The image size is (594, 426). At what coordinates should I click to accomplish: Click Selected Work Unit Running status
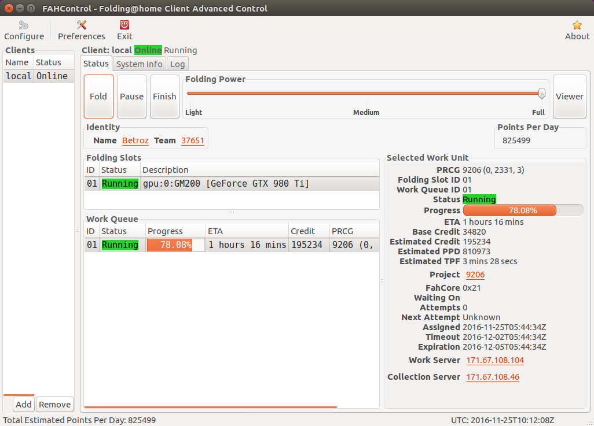point(479,199)
